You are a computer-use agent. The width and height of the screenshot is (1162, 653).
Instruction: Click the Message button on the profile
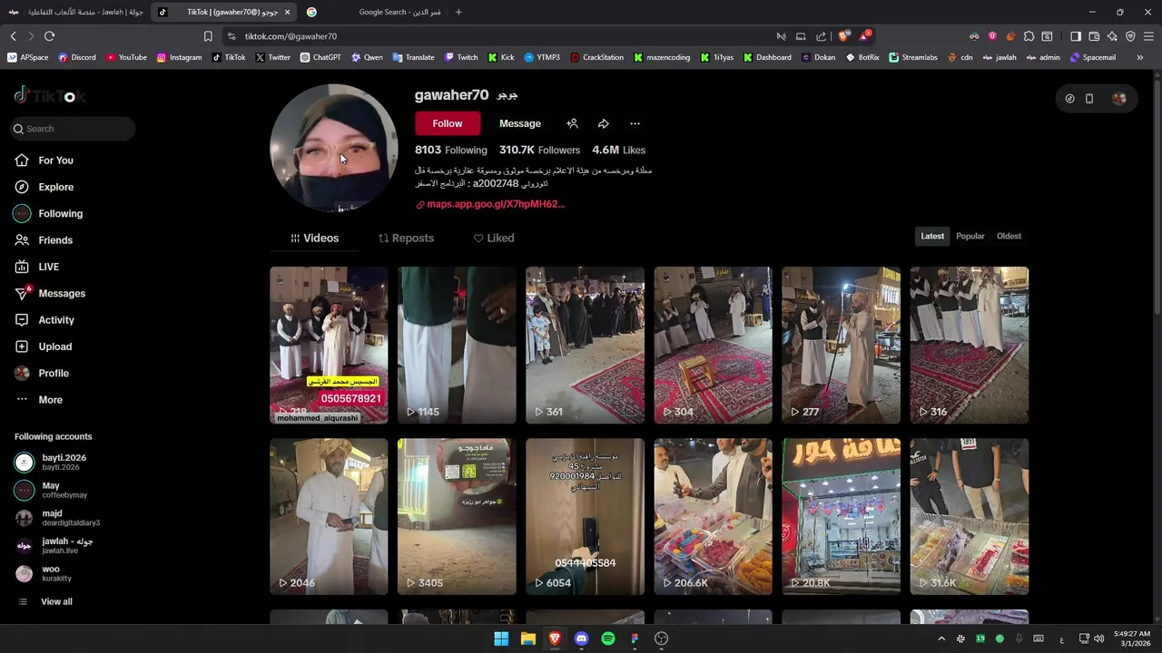pyautogui.click(x=520, y=123)
